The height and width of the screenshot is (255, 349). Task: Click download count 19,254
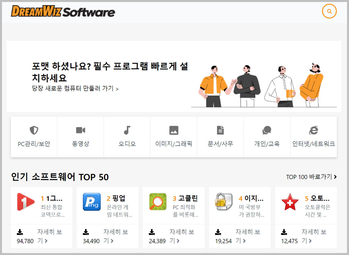tap(223, 241)
